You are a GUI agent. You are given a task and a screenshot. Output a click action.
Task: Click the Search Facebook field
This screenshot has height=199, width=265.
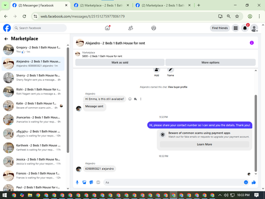coord(40,28)
